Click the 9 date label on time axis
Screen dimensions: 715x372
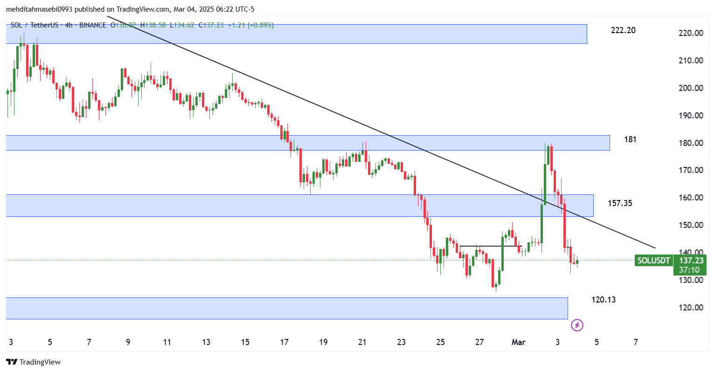click(128, 342)
